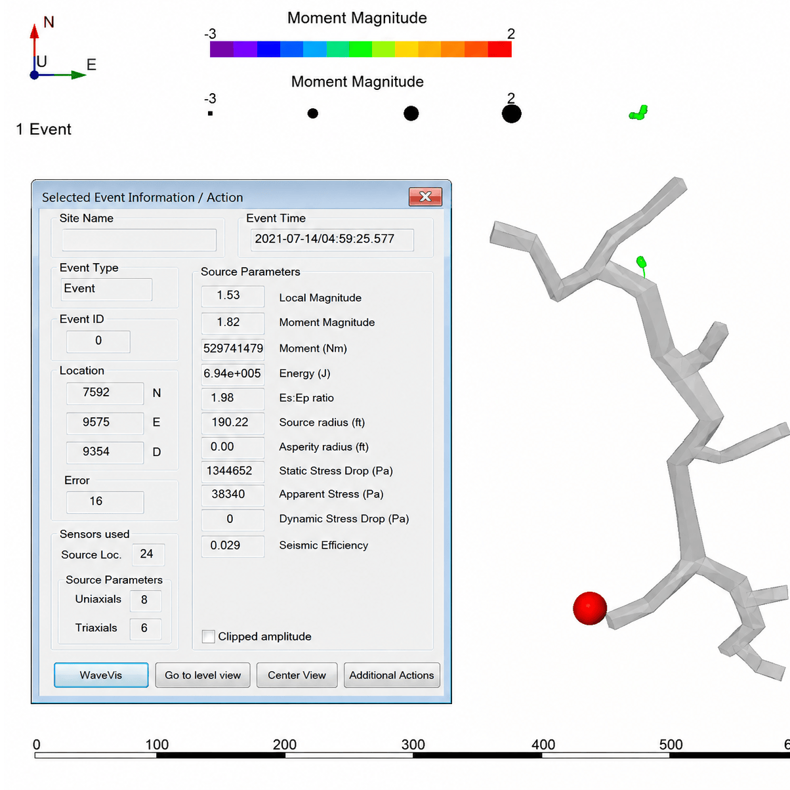The image size is (790, 790).
Task: Select the Static Stress Drop value
Action: click(233, 471)
